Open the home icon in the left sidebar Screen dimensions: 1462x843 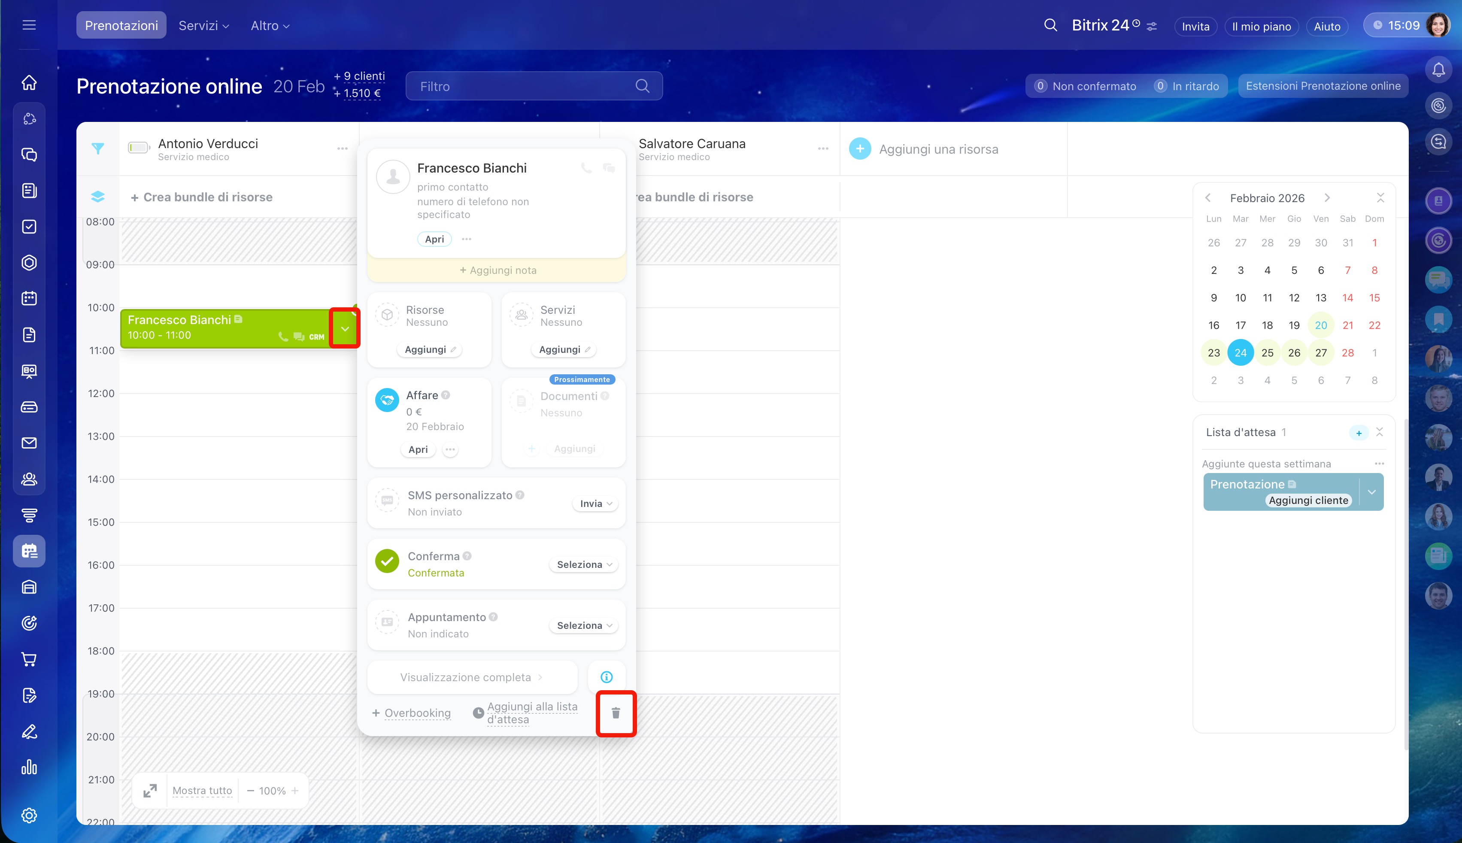click(29, 83)
